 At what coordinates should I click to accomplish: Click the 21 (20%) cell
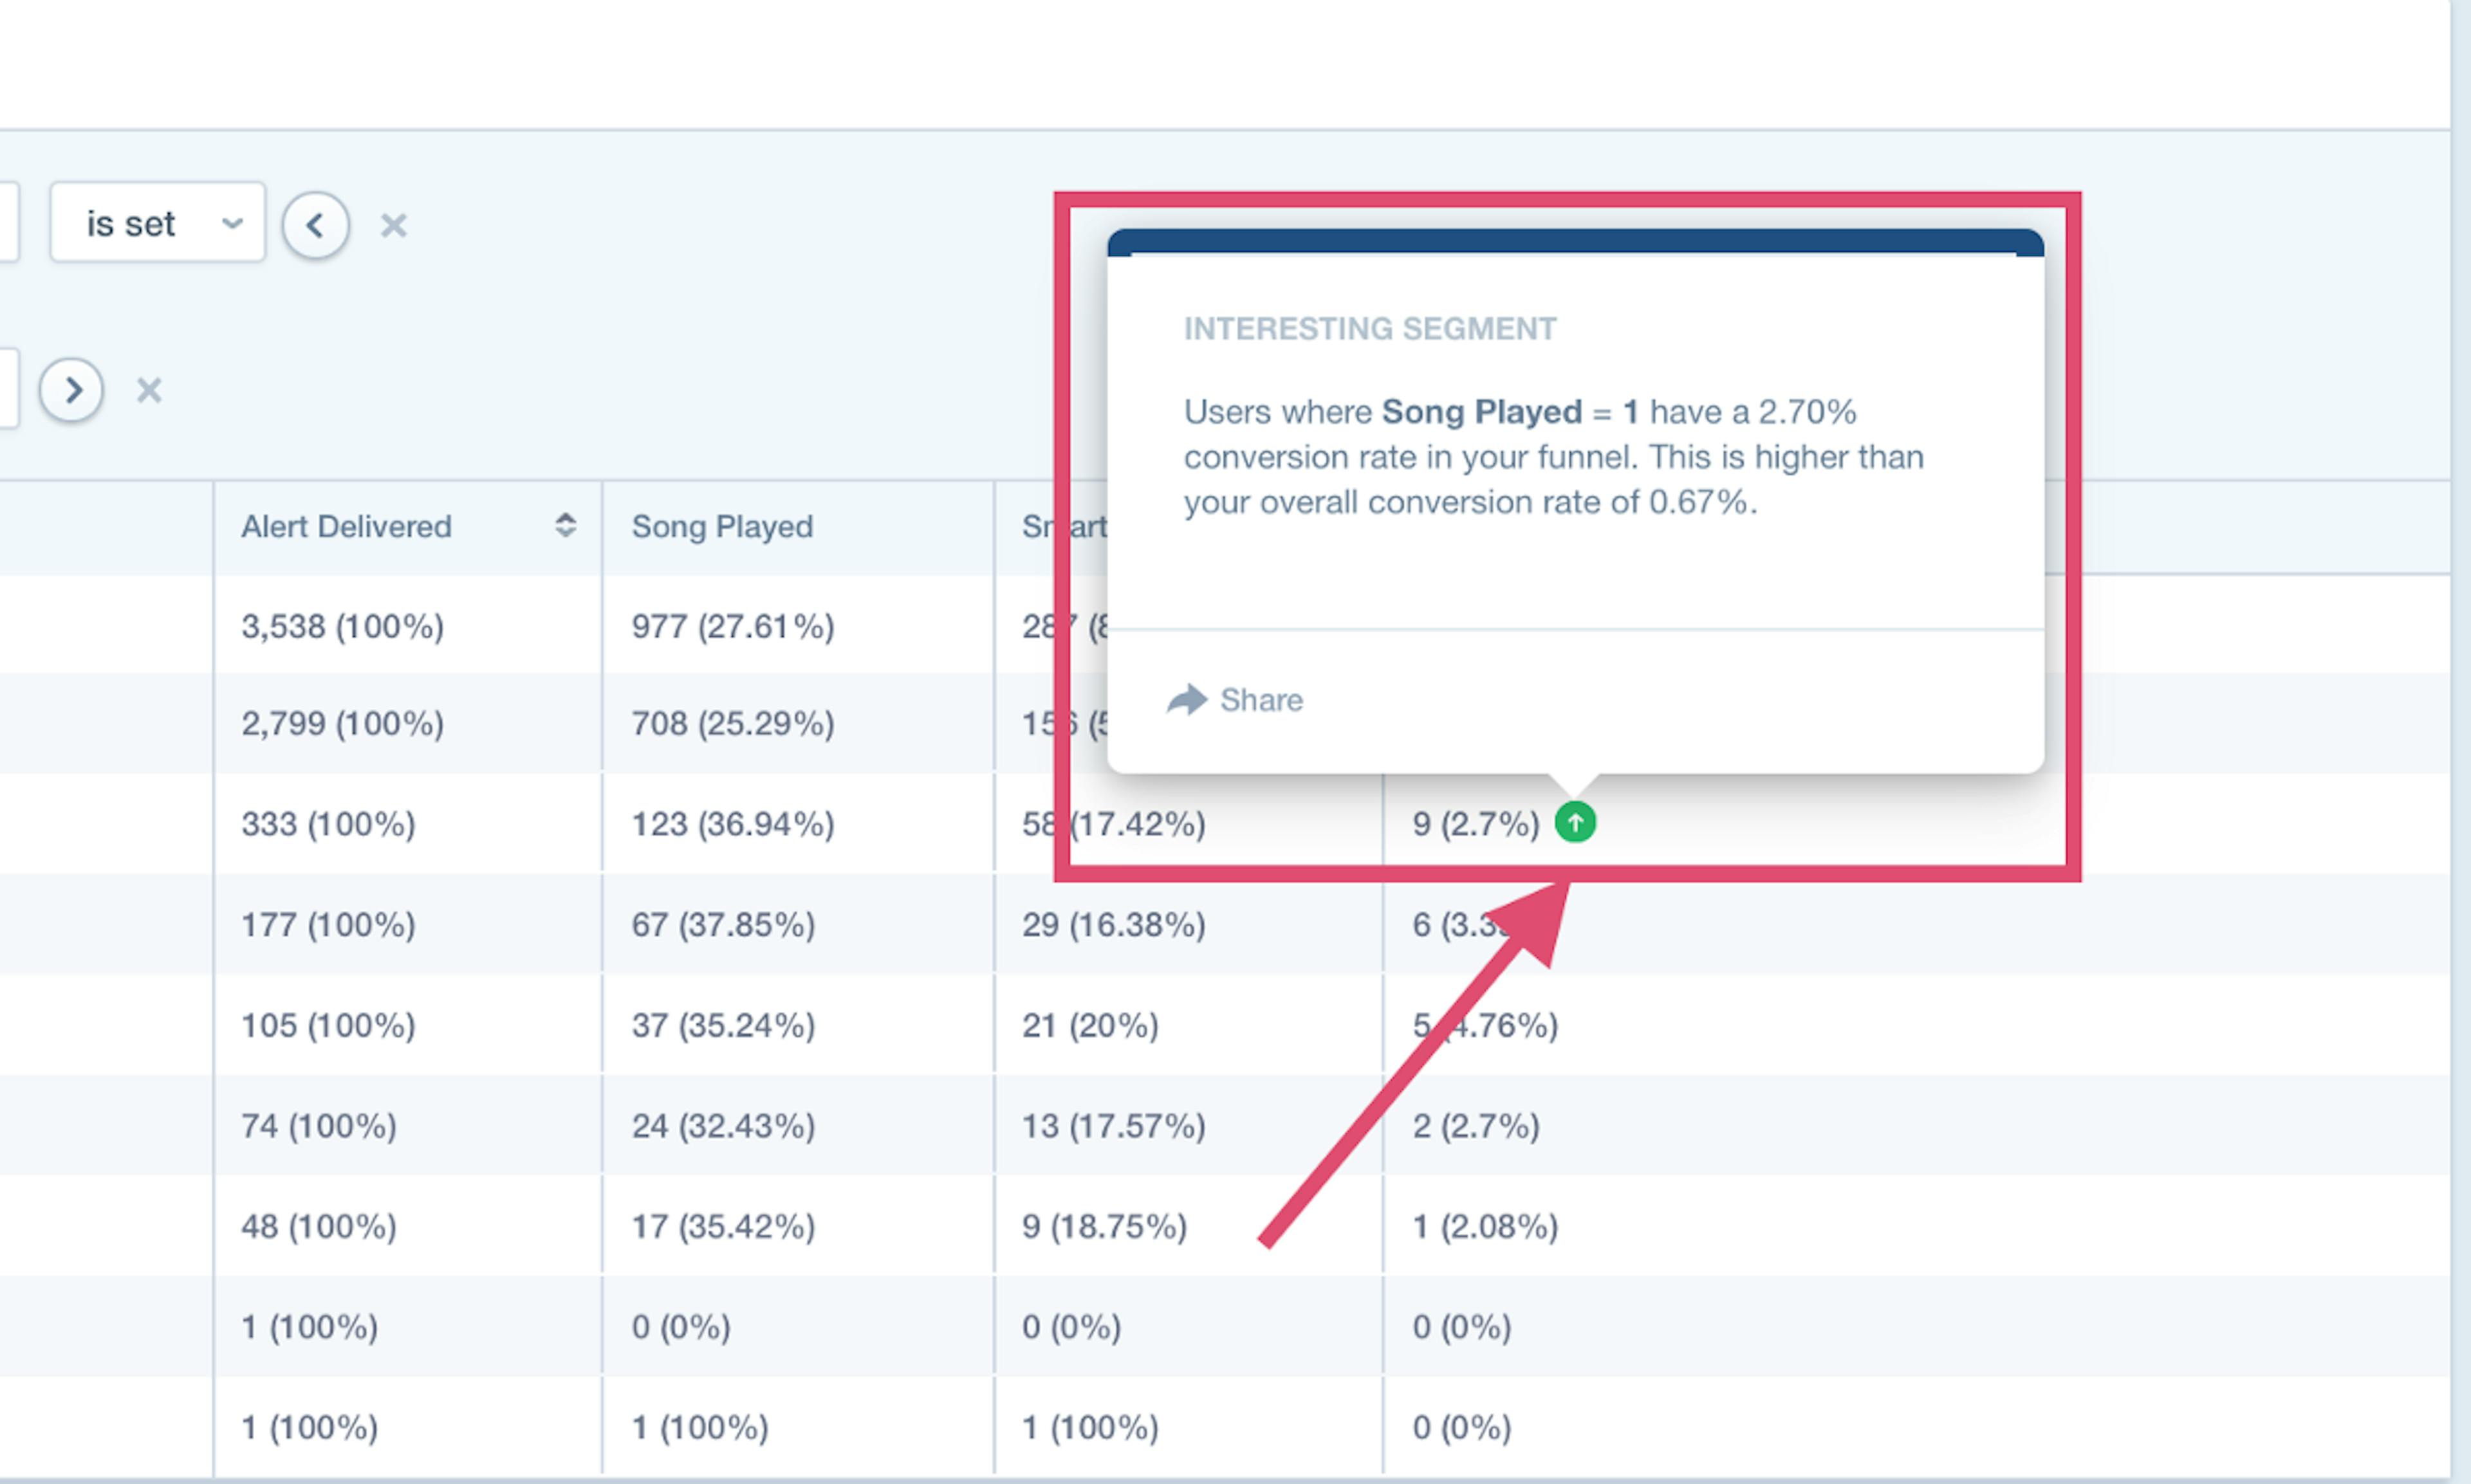1089,1025
